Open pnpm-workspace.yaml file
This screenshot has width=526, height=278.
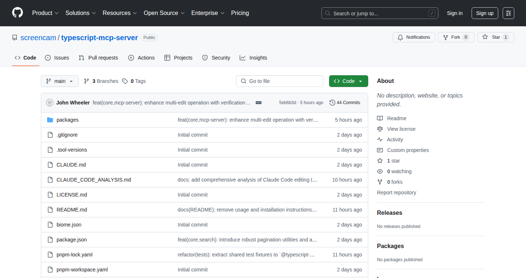pyautogui.click(x=82, y=270)
